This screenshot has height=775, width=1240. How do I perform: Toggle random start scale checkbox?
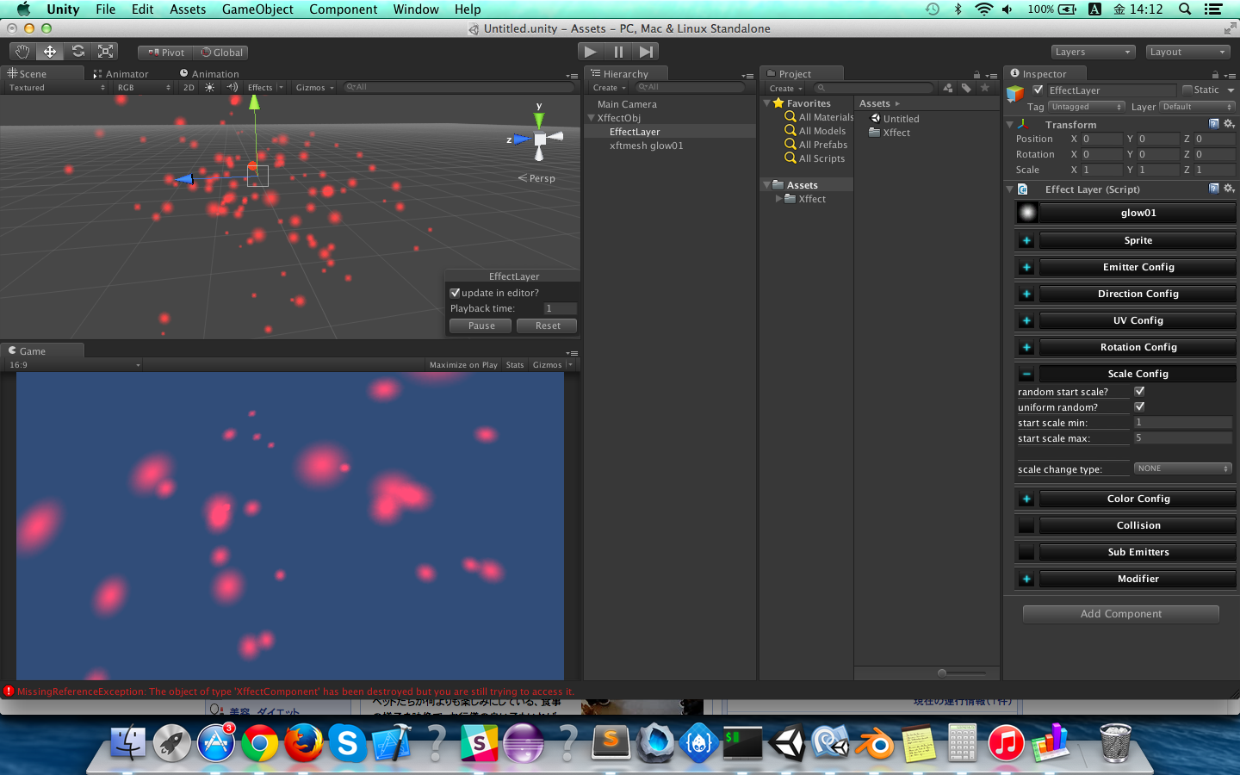tap(1139, 391)
